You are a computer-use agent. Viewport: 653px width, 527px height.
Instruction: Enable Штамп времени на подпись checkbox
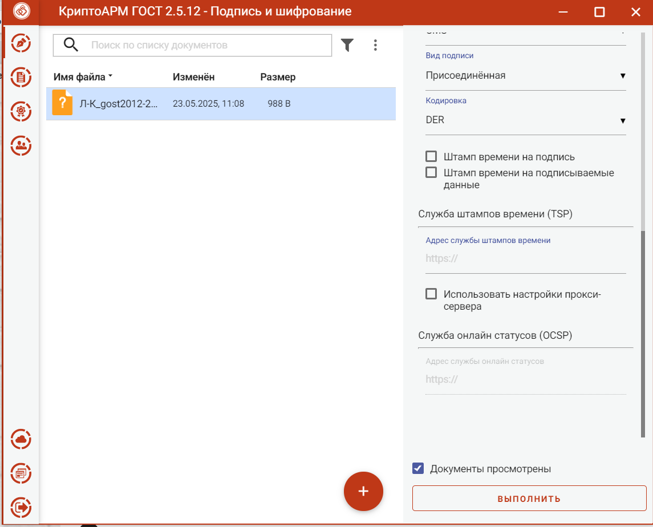(x=431, y=156)
